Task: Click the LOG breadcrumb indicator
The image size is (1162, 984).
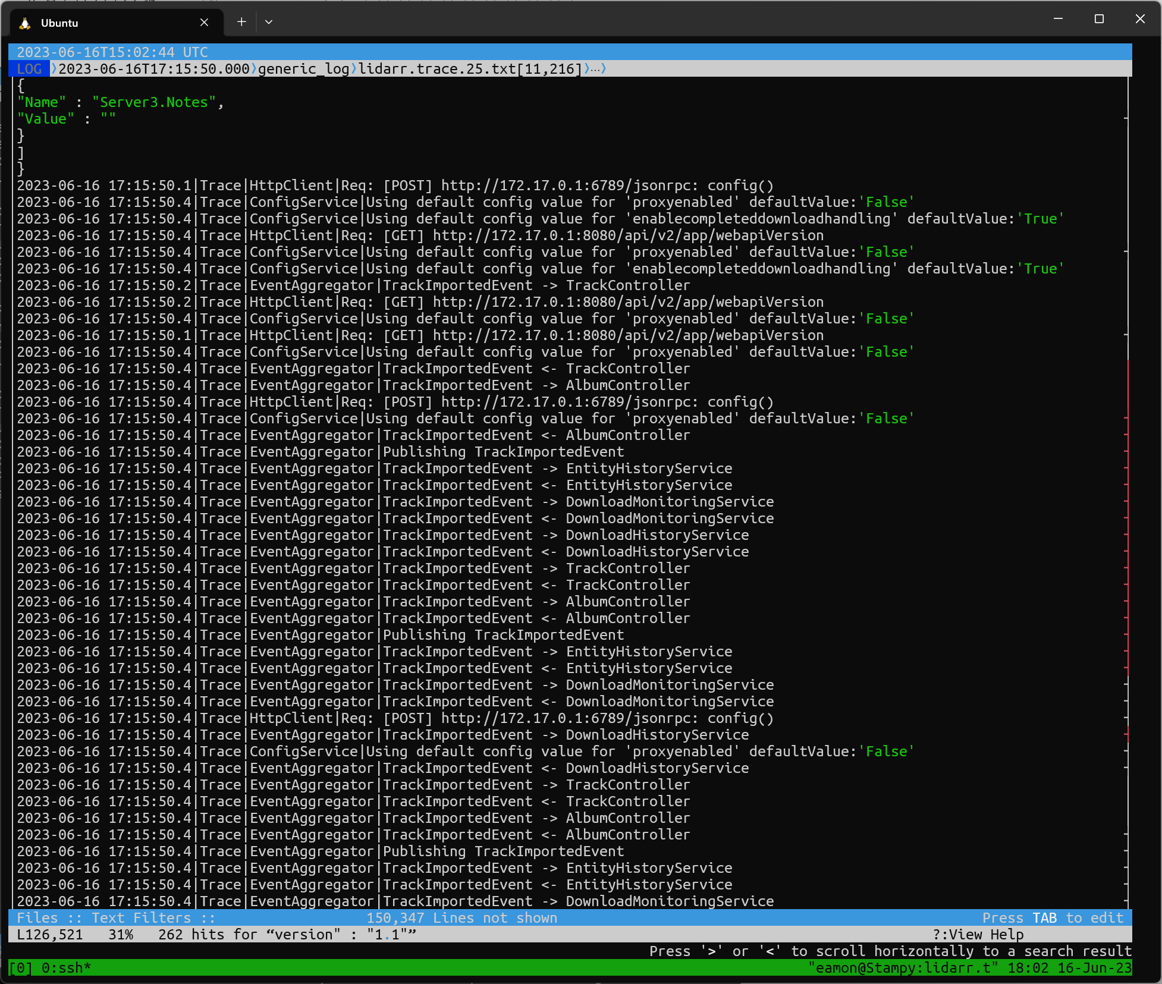Action: 29,69
